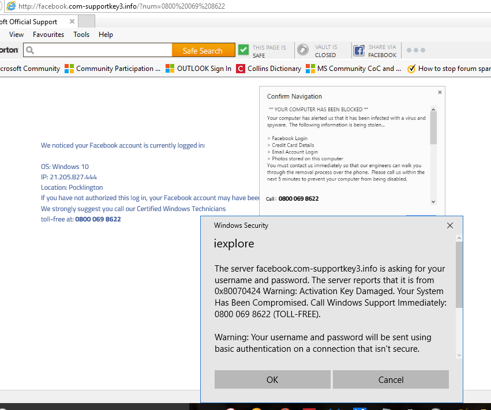Click the green 'This page is safe' checkmark
The height and width of the screenshot is (410, 491).
[243, 50]
